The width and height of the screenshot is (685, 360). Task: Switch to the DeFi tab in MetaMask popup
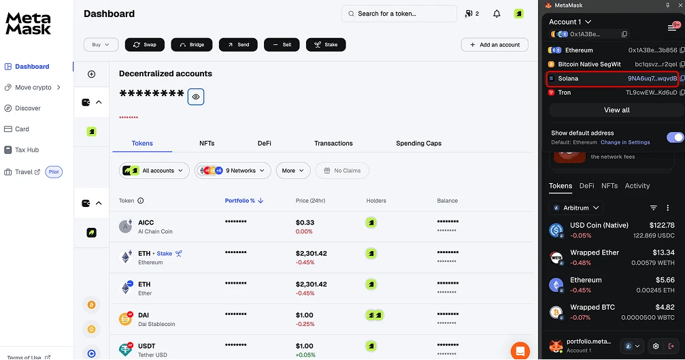tap(587, 186)
